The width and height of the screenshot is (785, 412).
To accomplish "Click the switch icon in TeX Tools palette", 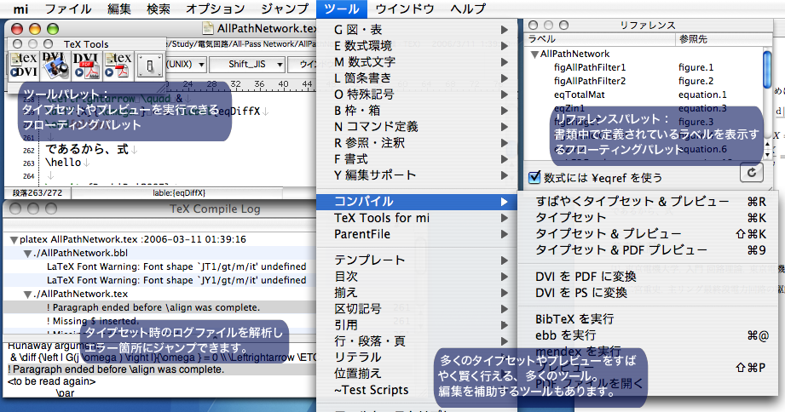I will 151,66.
